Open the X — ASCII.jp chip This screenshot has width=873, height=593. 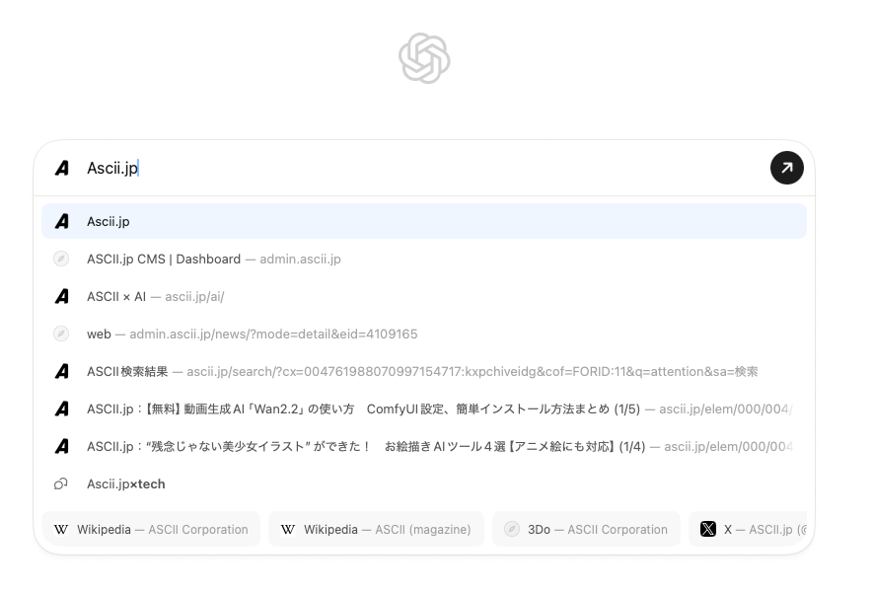[748, 529]
